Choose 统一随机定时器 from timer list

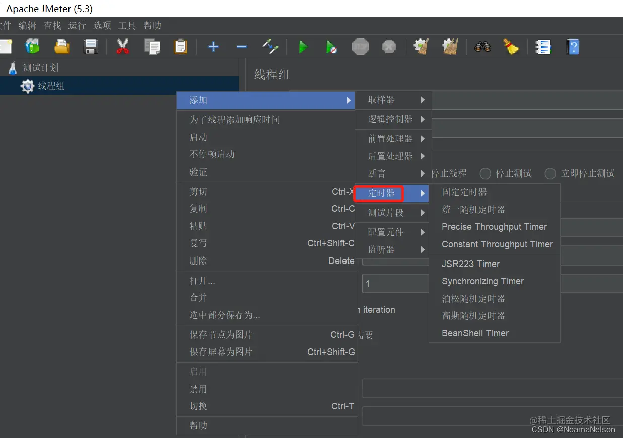pyautogui.click(x=495, y=210)
